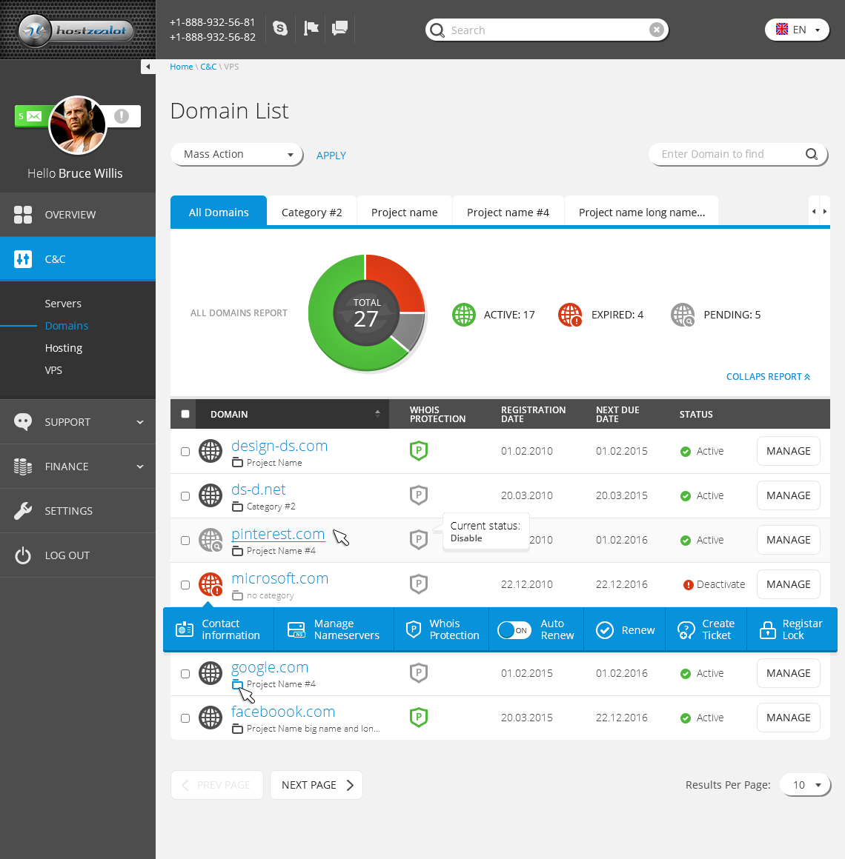Expand the Finance menu section

[x=78, y=467]
